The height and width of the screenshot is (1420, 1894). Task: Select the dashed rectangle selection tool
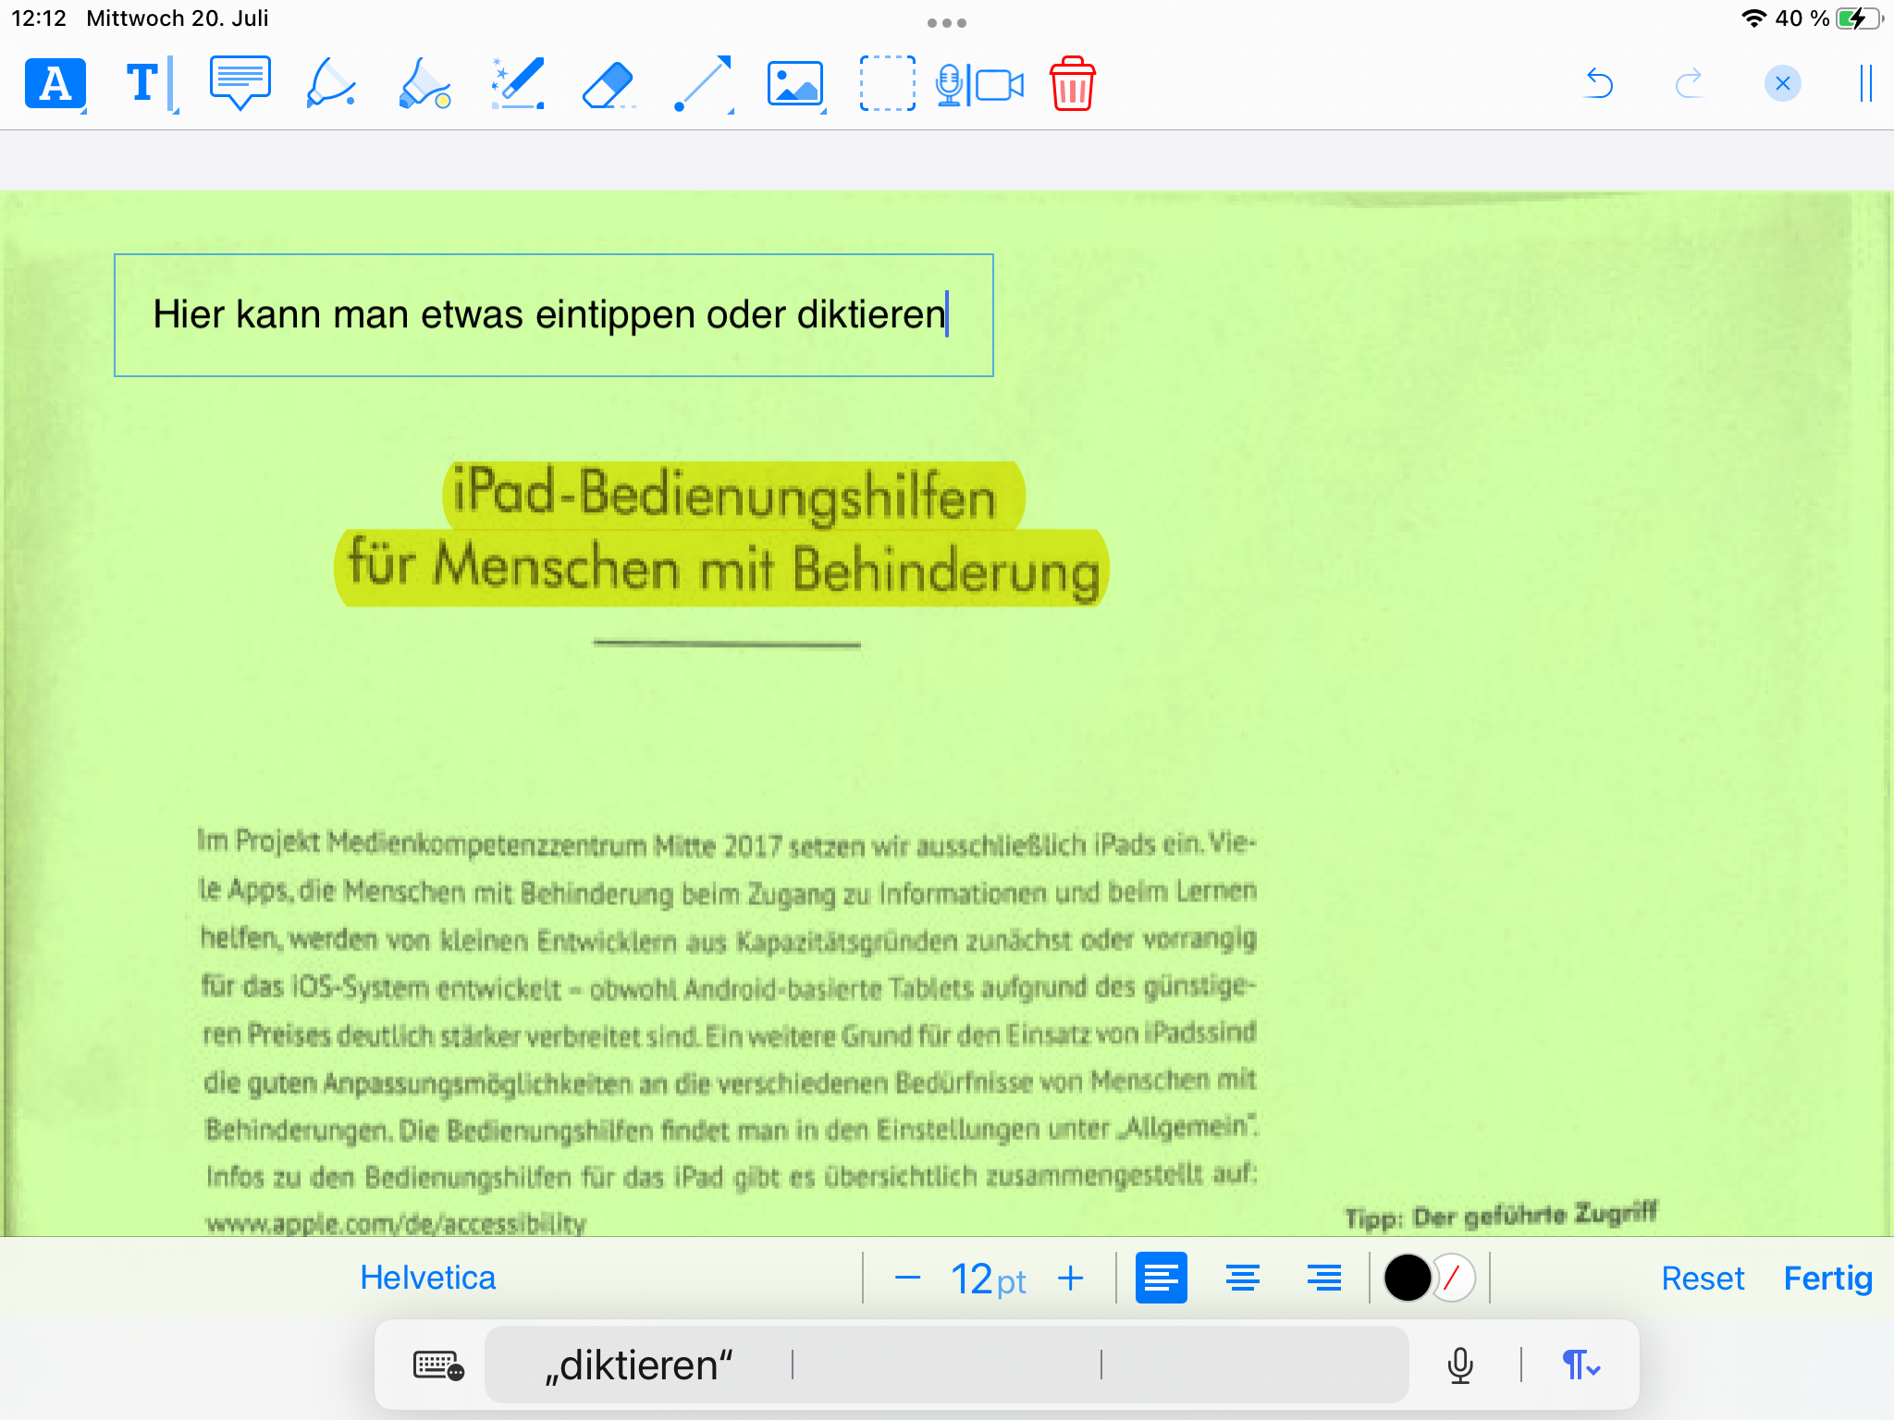pos(887,84)
